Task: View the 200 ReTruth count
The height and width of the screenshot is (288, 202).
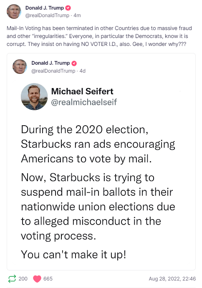Action: click(x=23, y=279)
